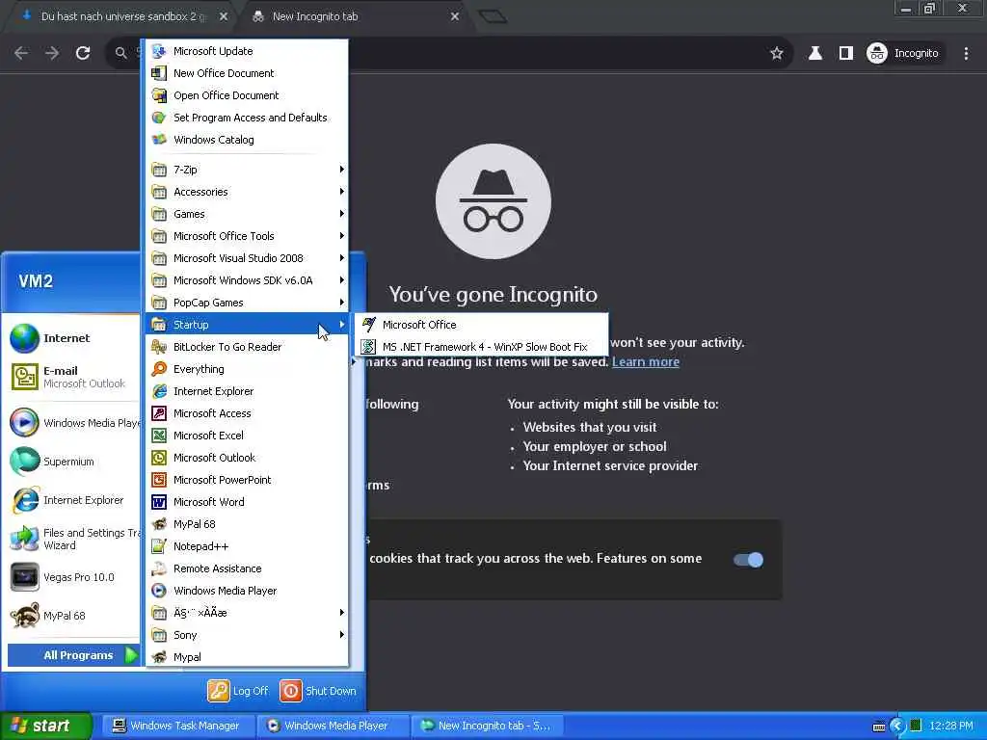Toggle Chrome side panel icon

tap(846, 54)
